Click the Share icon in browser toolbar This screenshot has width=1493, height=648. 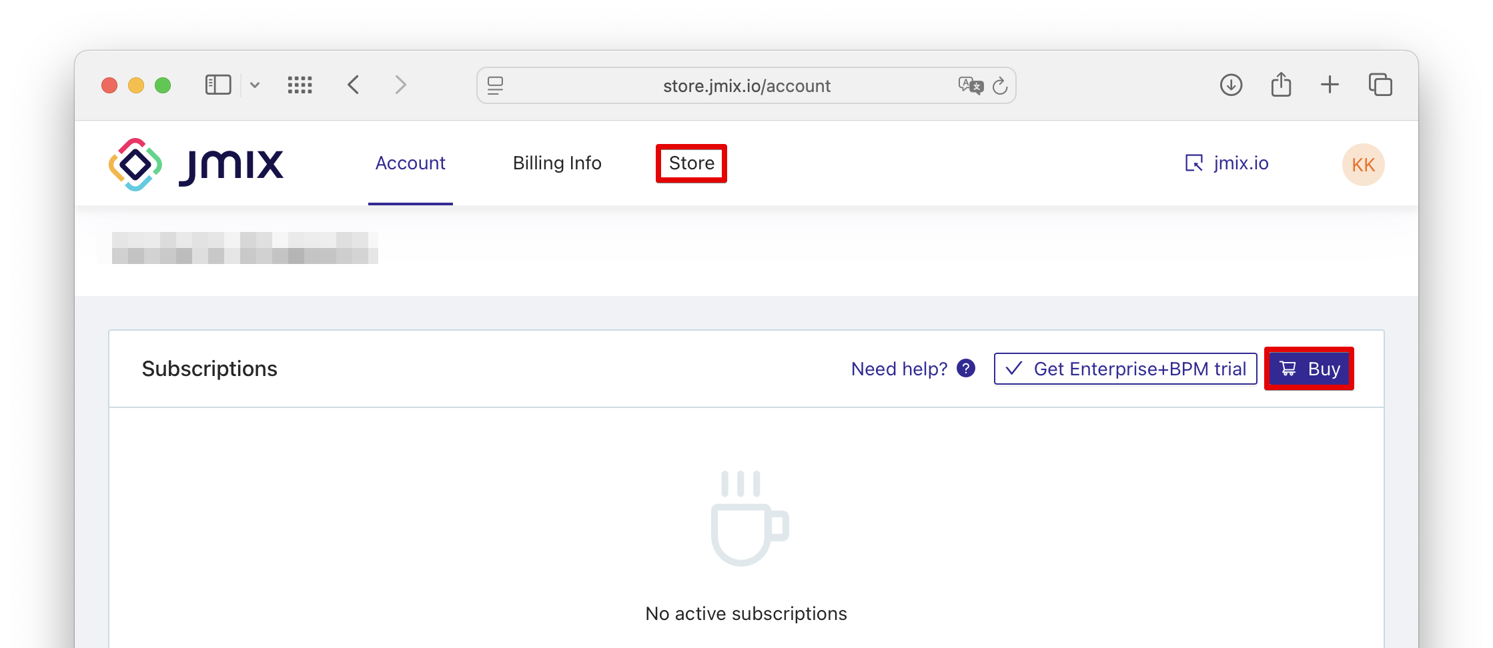pyautogui.click(x=1280, y=84)
